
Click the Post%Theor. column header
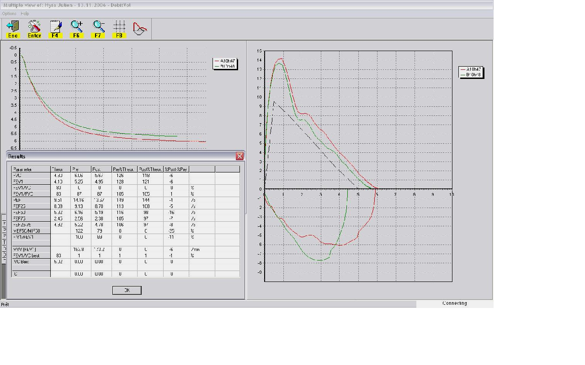tap(150, 169)
